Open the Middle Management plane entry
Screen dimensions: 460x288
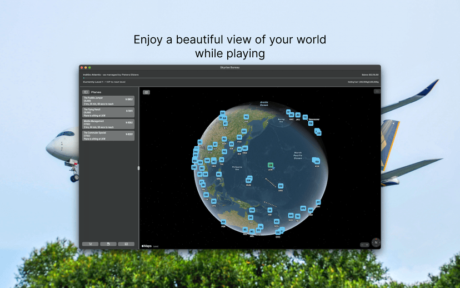[x=109, y=124]
